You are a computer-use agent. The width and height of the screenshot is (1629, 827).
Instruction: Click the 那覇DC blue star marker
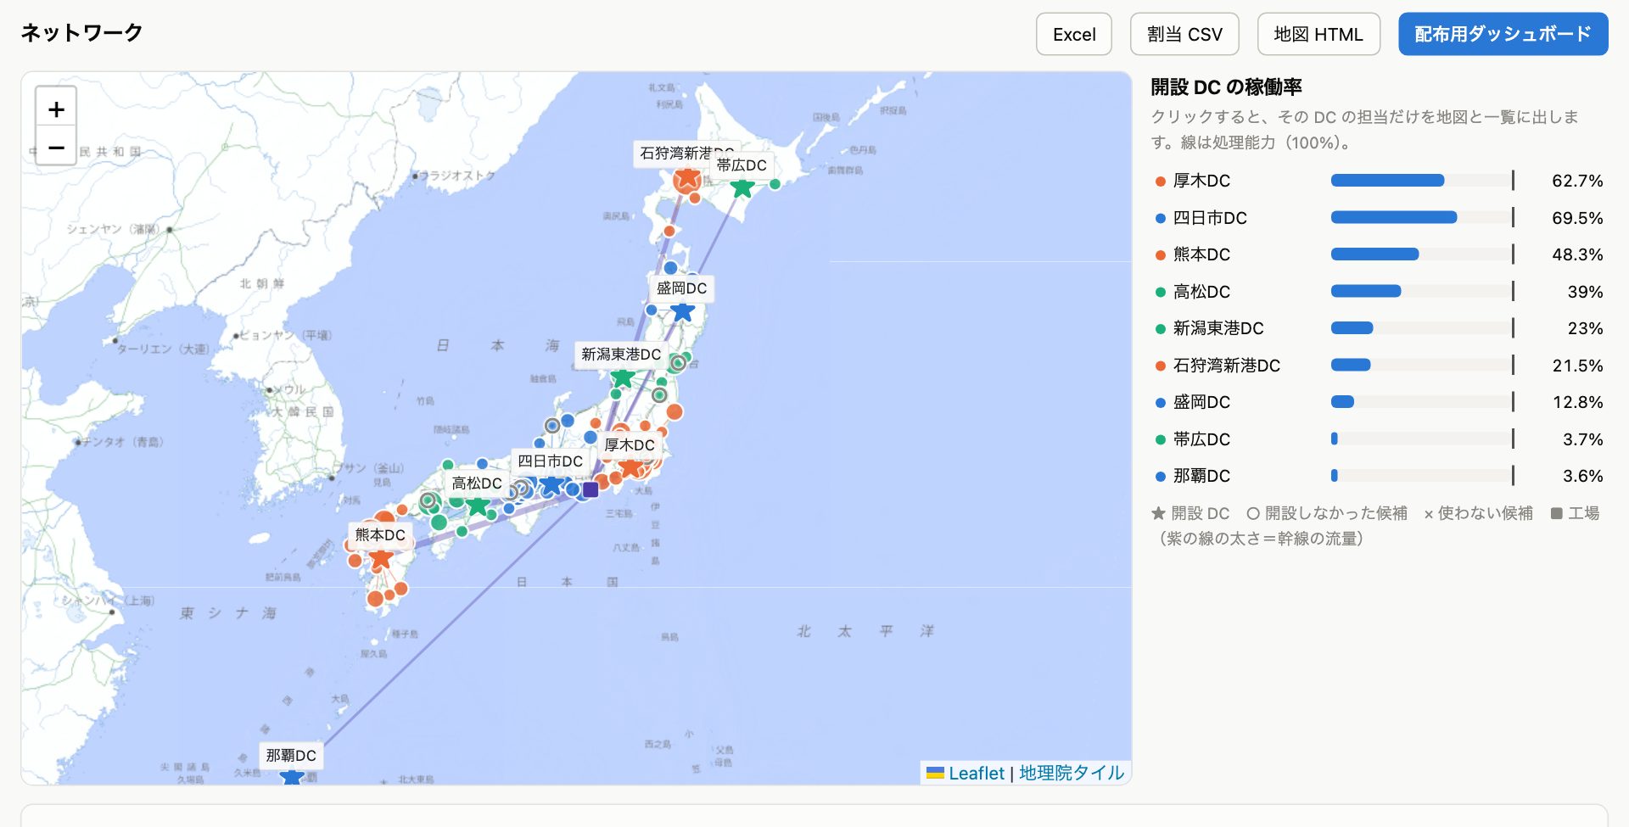coord(292,776)
